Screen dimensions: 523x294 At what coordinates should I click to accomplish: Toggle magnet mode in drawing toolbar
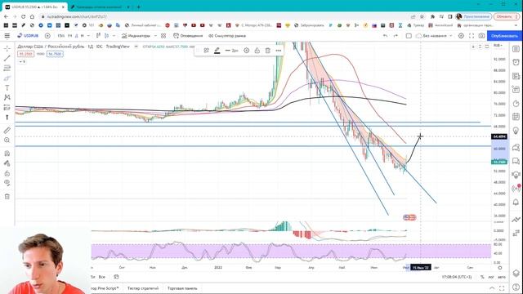(7, 154)
